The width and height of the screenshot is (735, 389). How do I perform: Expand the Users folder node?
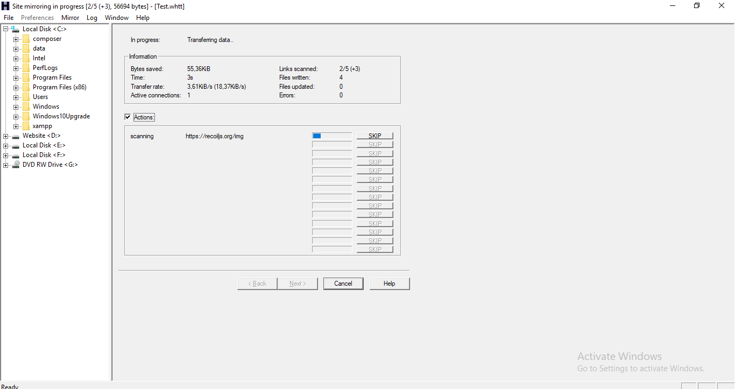point(16,97)
